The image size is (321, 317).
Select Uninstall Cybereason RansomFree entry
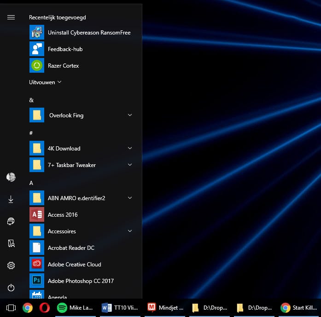pyautogui.click(x=88, y=33)
